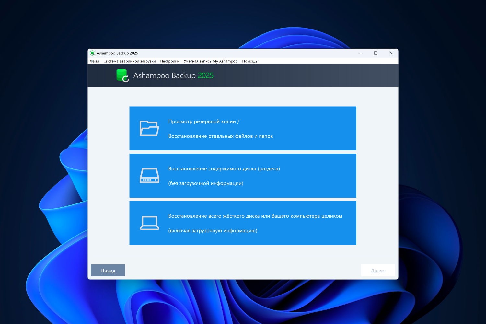
Task: Click the small app icon in the title bar
Action: tap(92, 53)
